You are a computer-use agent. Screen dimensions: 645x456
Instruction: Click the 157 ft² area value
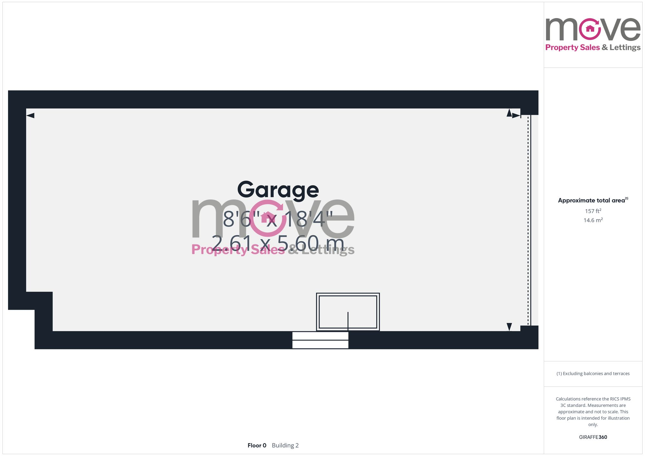click(593, 211)
